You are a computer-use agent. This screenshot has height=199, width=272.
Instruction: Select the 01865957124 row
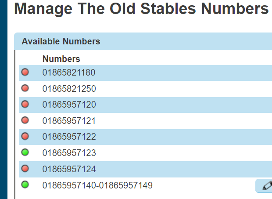[x=69, y=169]
